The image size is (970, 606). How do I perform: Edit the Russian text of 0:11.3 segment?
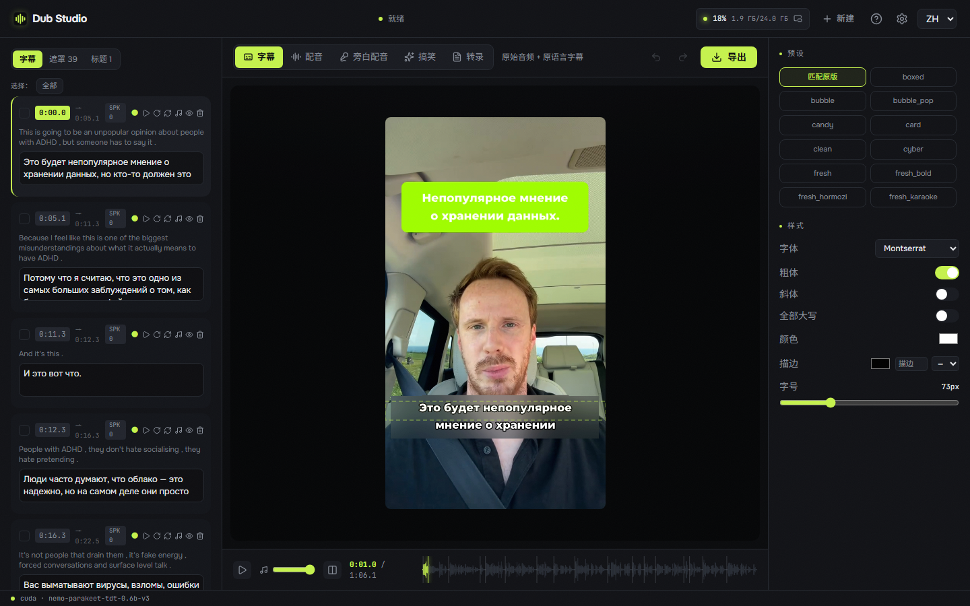[x=111, y=380]
